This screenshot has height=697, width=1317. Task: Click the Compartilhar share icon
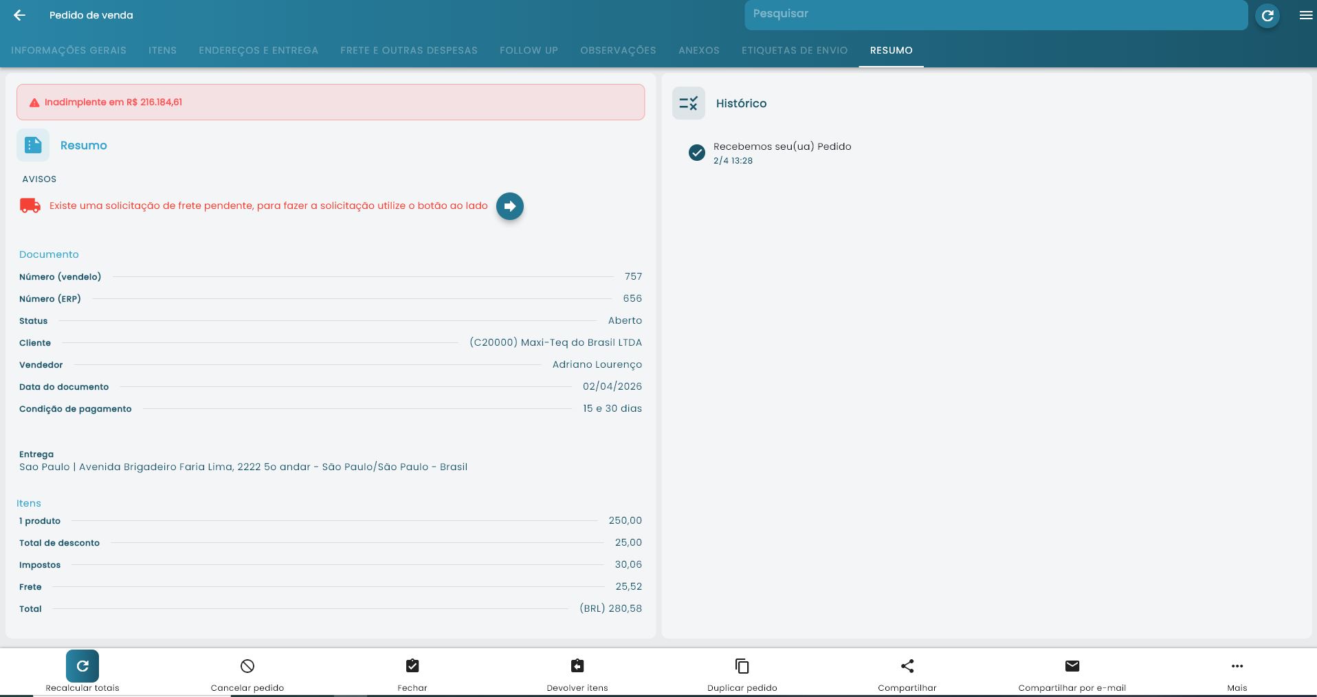click(907, 666)
